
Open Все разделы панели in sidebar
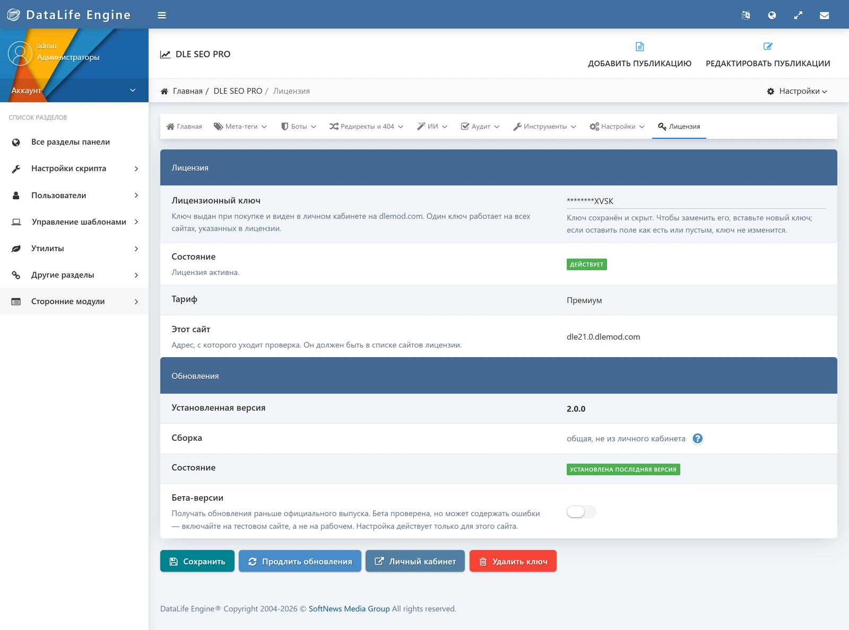click(x=74, y=142)
